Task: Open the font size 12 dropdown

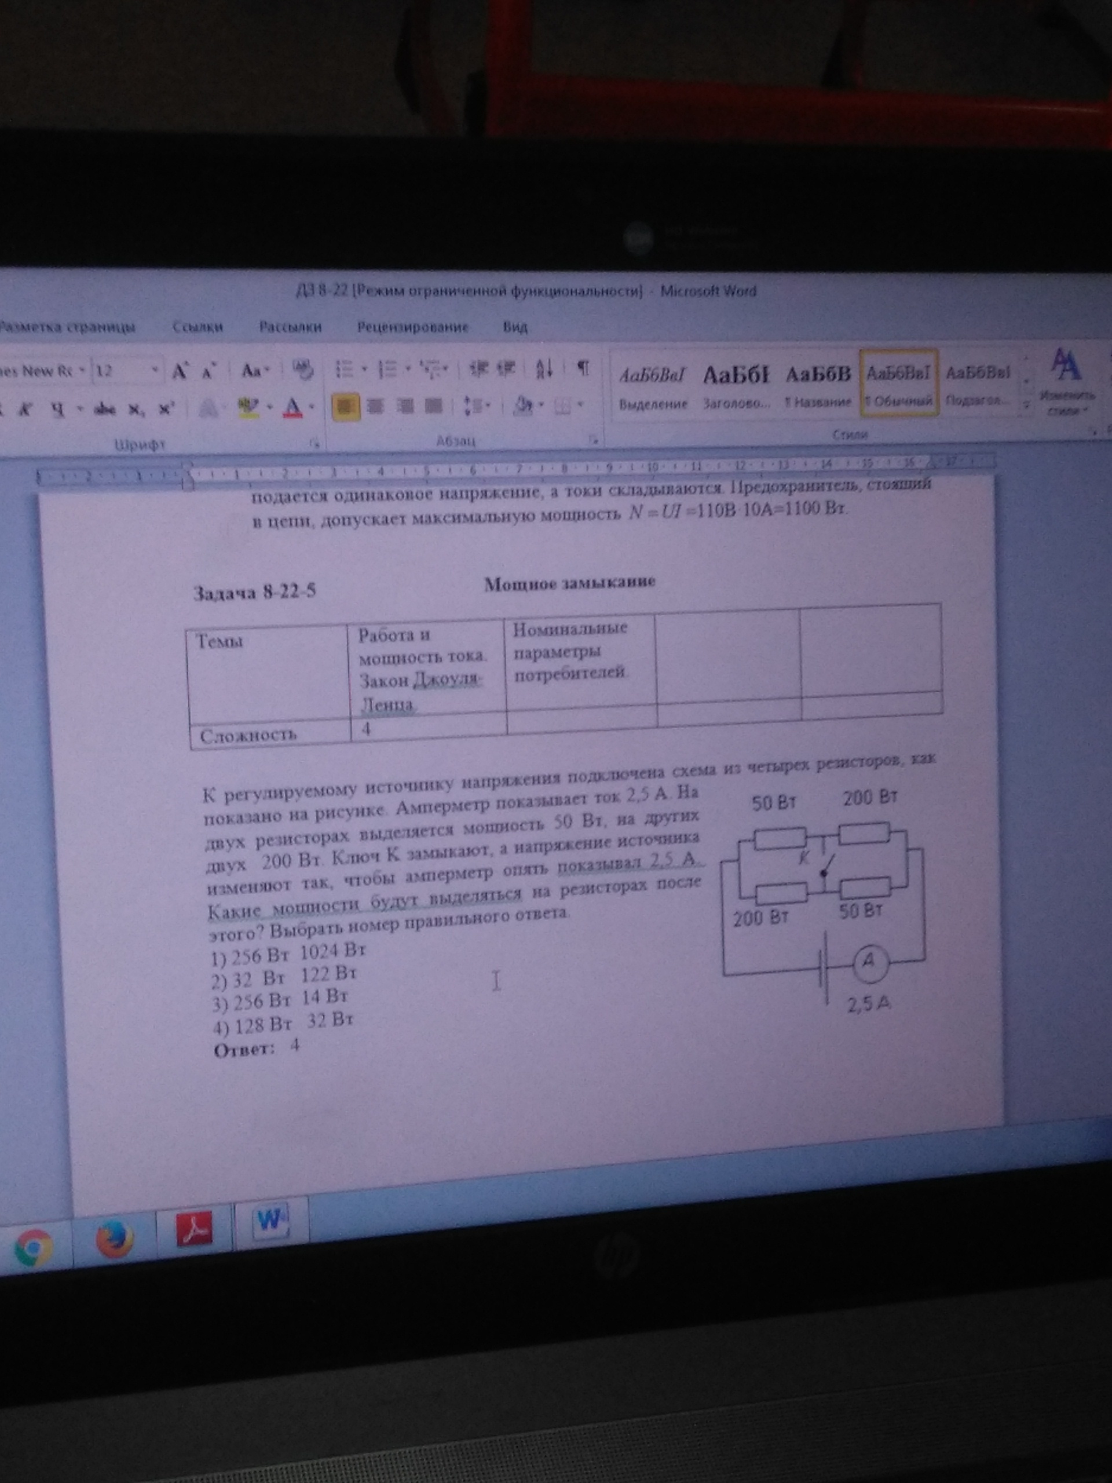Action: 155,371
